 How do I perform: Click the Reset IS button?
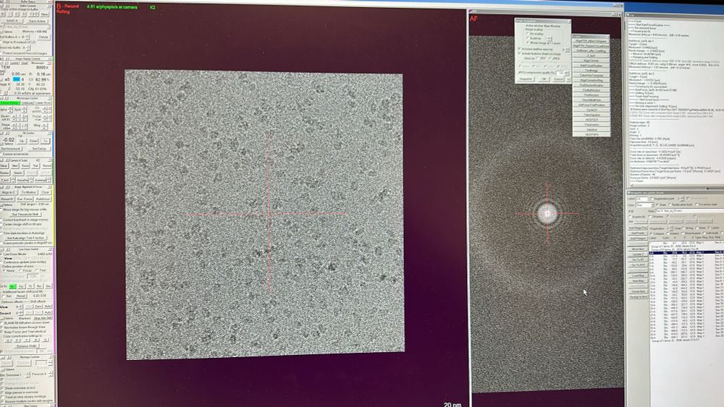tap(7, 199)
